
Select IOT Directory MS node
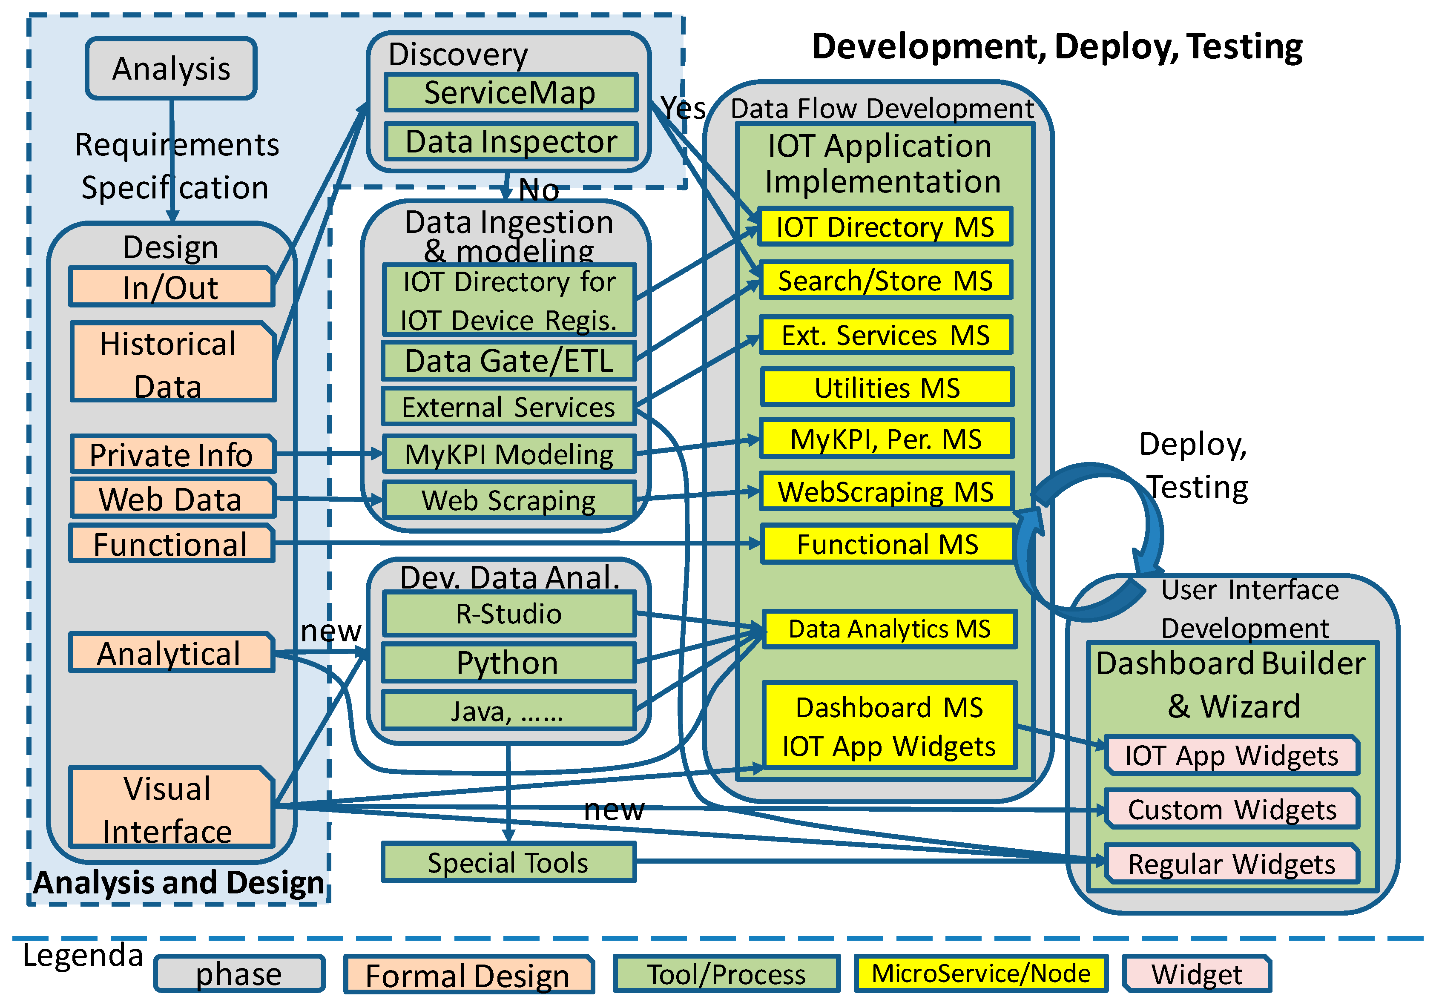point(885,227)
